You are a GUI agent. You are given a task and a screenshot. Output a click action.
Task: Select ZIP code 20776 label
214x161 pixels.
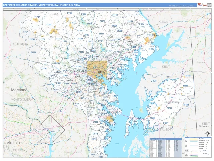point(95,133)
